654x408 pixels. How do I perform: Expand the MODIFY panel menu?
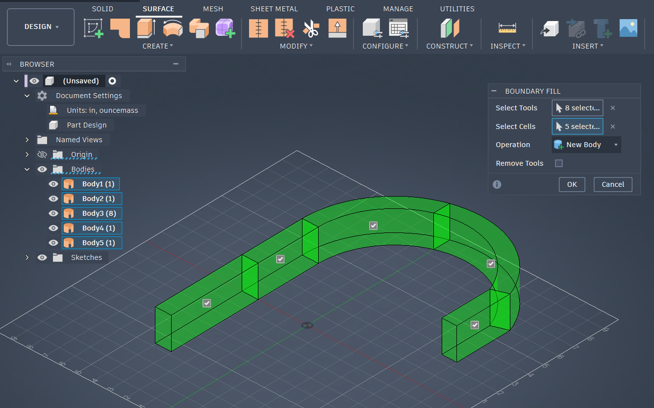coord(296,46)
